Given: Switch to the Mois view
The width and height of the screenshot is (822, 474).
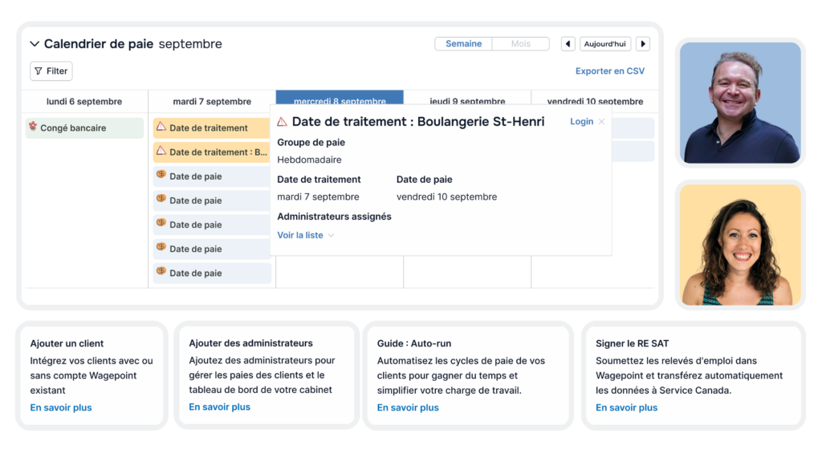Looking at the screenshot, I should click(x=520, y=44).
